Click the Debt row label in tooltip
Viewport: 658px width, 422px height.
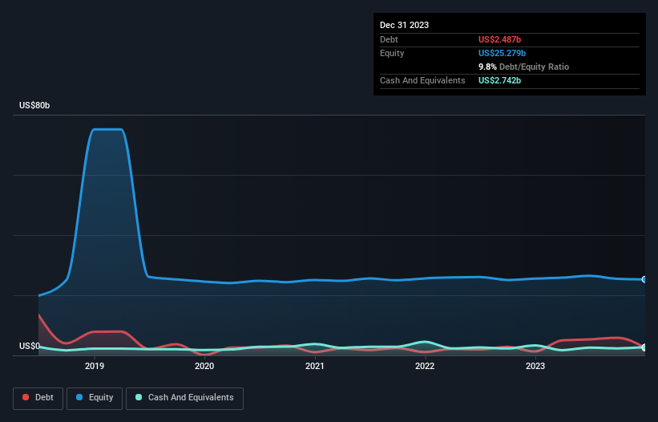point(389,39)
